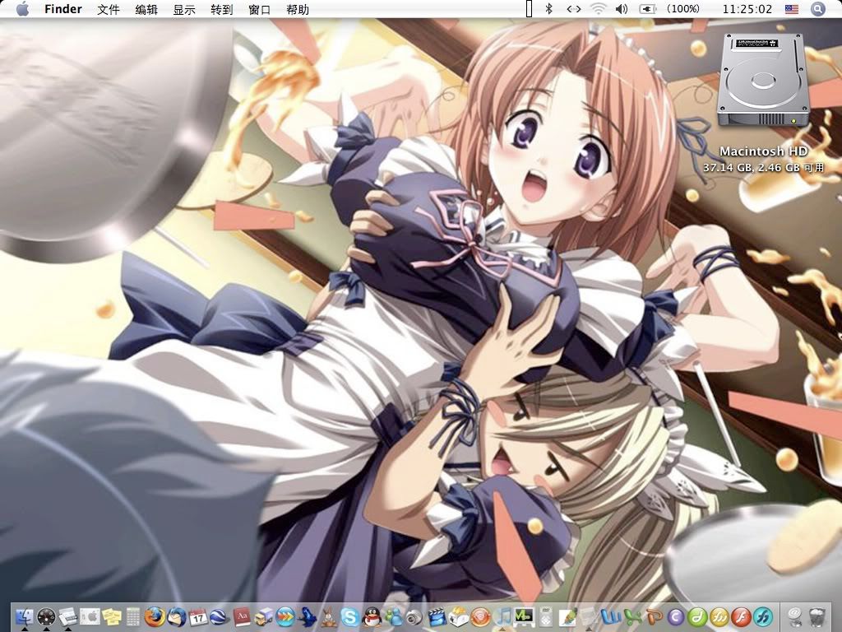
Task: Click the 11:25:02 menu bar clock
Action: [x=747, y=9]
